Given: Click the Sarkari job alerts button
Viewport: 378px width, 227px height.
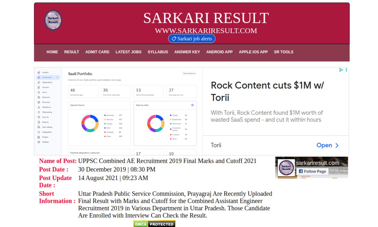Looking at the screenshot, I should tap(192, 39).
